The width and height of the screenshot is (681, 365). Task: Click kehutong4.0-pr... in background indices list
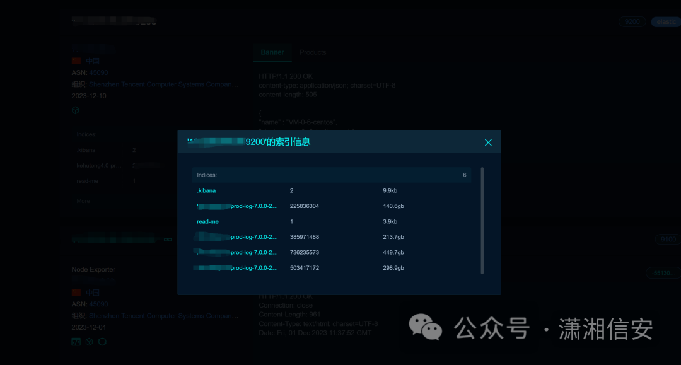(x=99, y=165)
